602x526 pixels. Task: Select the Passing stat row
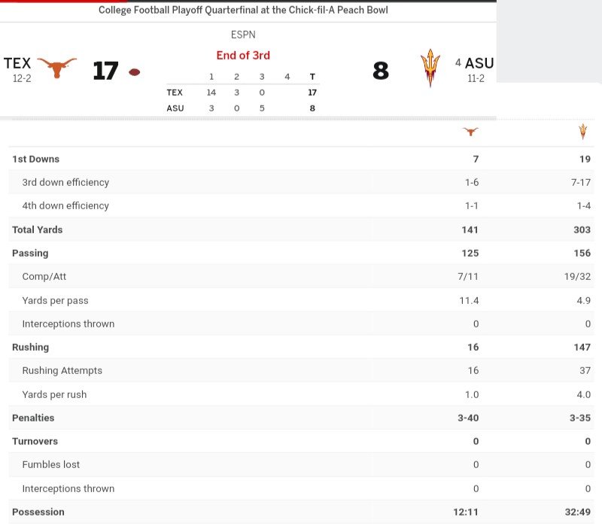(301, 253)
